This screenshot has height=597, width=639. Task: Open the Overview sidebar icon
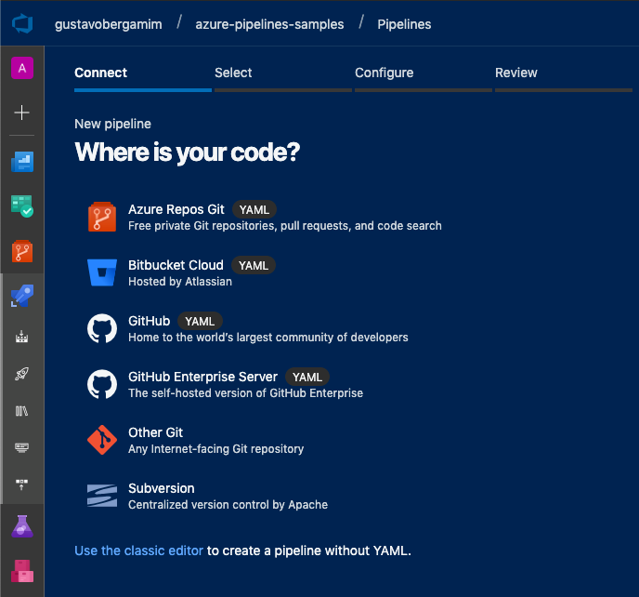22,162
